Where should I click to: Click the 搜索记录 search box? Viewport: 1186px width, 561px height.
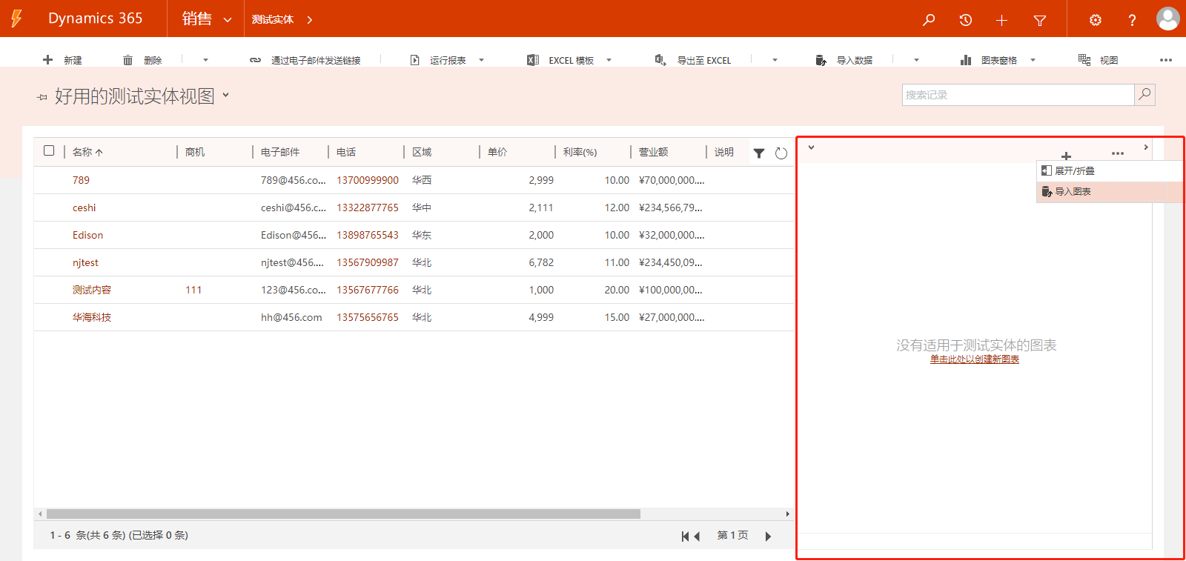coord(1018,95)
